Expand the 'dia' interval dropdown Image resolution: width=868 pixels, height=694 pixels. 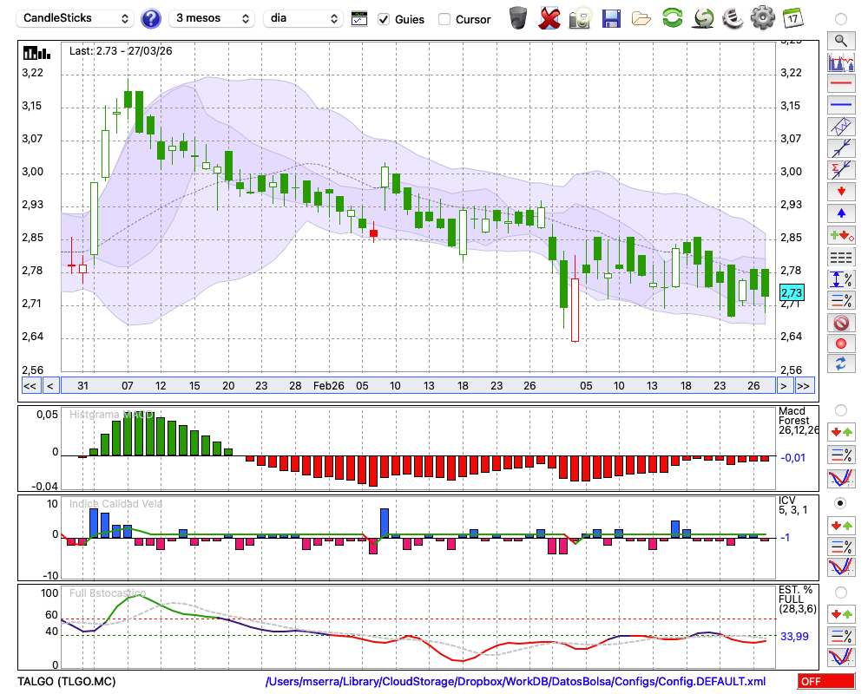304,18
